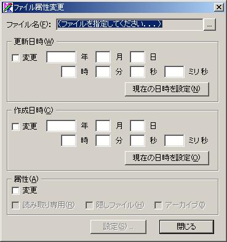Open file browser with the ... button
The width and height of the screenshot is (227, 242).
pyautogui.click(x=209, y=25)
